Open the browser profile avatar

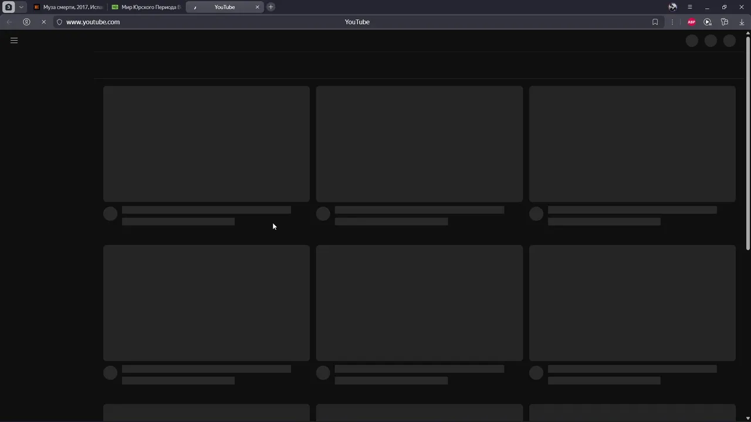tap(672, 7)
